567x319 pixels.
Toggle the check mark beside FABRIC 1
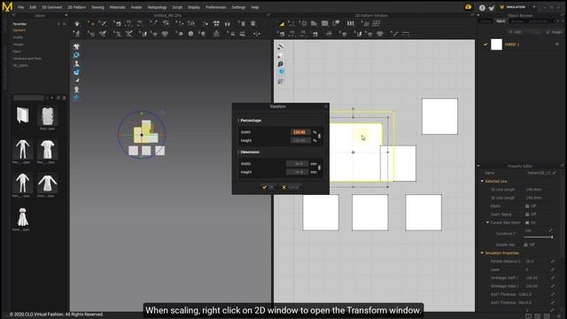[485, 44]
